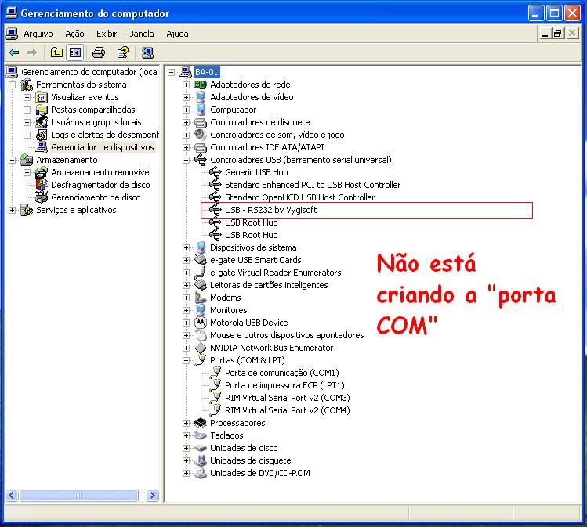Viewport: 587px width, 527px height.
Task: Collapse the Controladores USB category
Action: point(186,160)
